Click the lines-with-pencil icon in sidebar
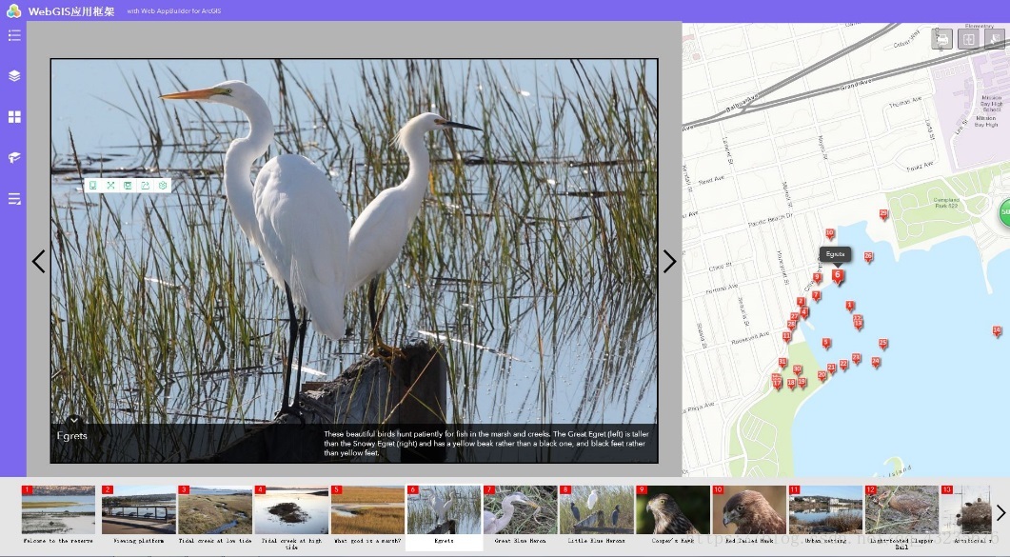This screenshot has height=557, width=1010. coord(14,199)
